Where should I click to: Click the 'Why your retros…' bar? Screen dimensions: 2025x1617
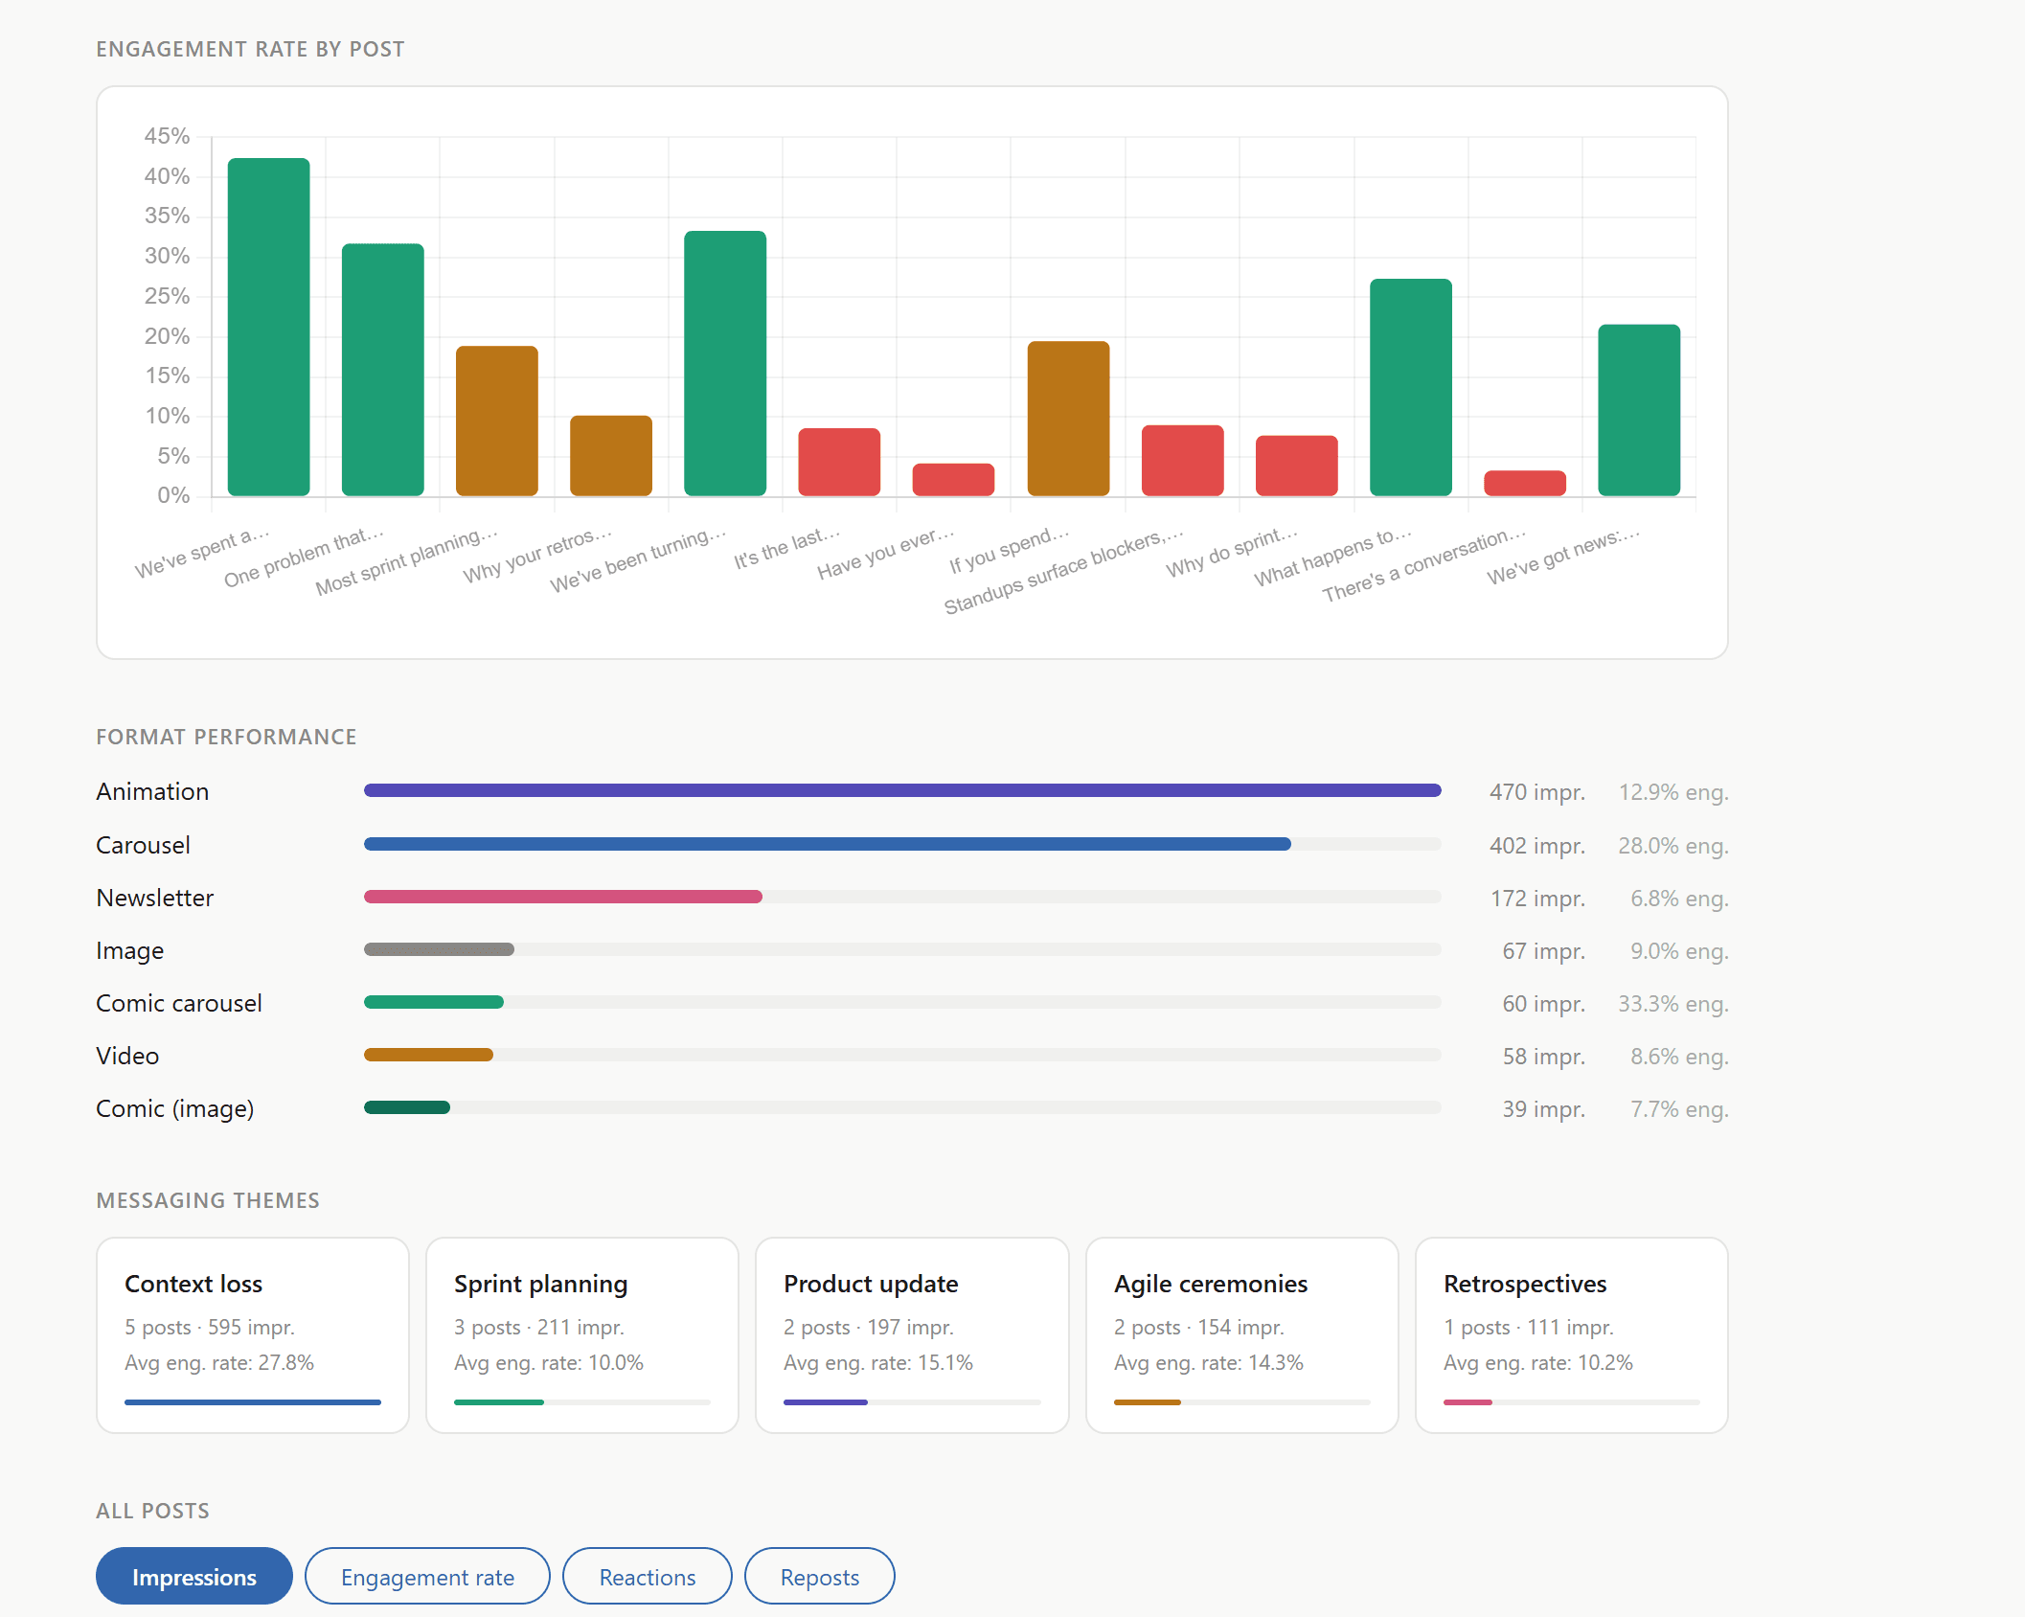point(611,456)
